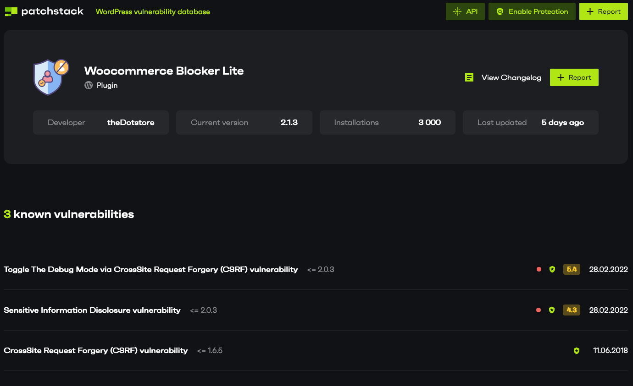
Task: Open Sensitive Information Disclosure vulnerability
Action: coord(92,310)
